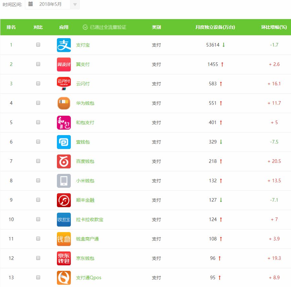Screen dimensions: 291x287
Task: Click the red up arrow beside 1455
Action: point(222,64)
